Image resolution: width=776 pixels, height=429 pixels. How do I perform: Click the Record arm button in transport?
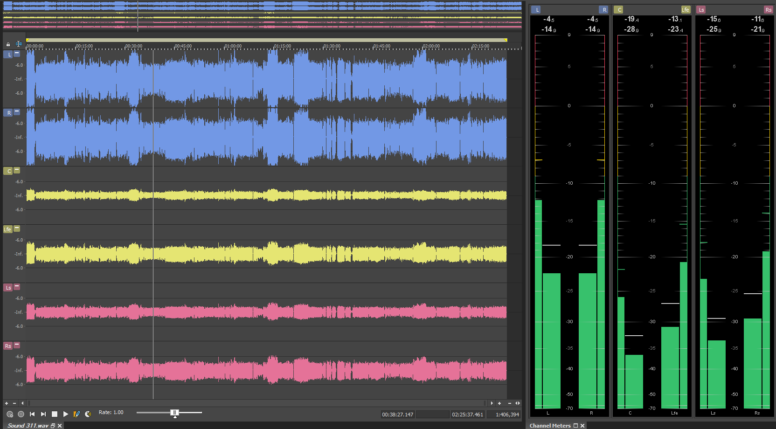[x=10, y=414]
